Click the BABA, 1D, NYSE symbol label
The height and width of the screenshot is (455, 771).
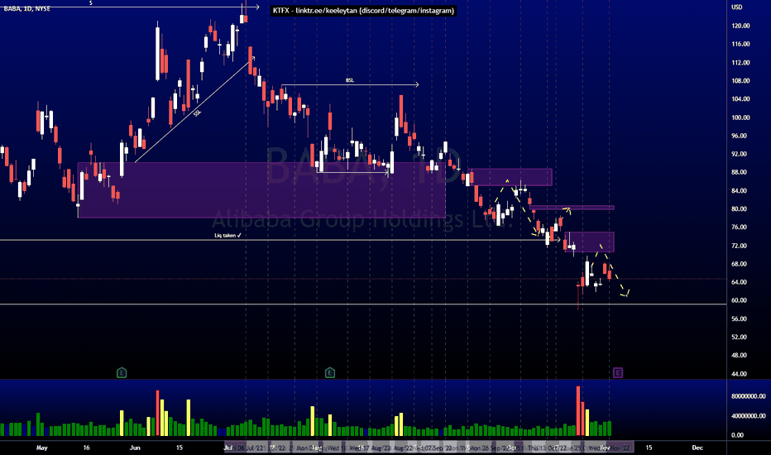point(26,8)
